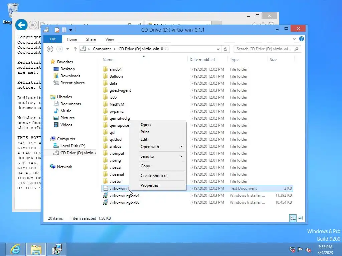
Task: Select the guest-agent folder
Action: pyautogui.click(x=120, y=90)
